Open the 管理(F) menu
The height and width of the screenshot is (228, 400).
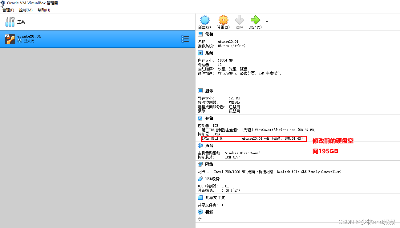click(8, 10)
